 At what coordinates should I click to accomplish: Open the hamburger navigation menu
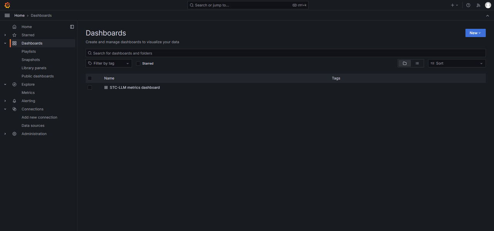(x=7, y=15)
